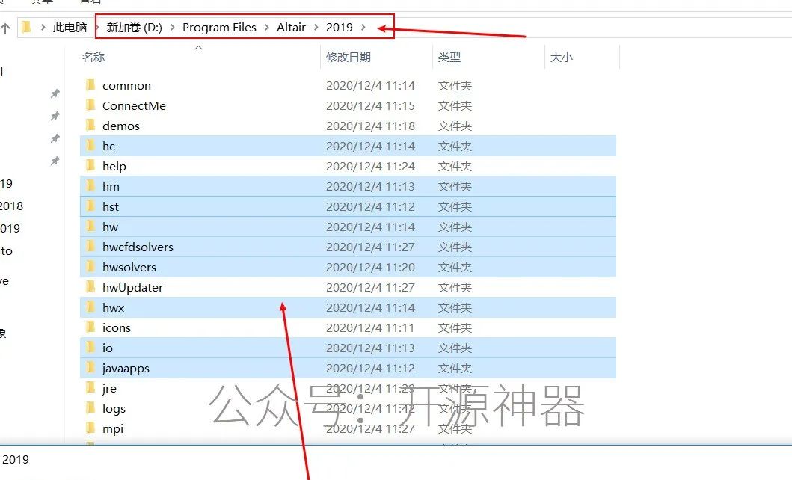This screenshot has width=792, height=480.
Task: Select the javaapps folder icon
Action: pos(90,368)
